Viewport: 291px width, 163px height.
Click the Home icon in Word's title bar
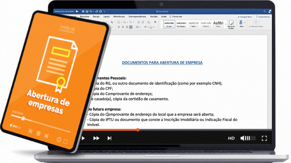(x=83, y=12)
